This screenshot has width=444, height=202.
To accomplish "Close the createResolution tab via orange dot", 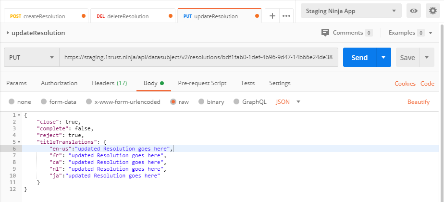I will coord(84,16).
